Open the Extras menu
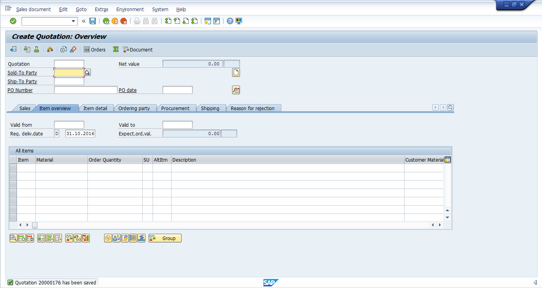 (x=101, y=9)
